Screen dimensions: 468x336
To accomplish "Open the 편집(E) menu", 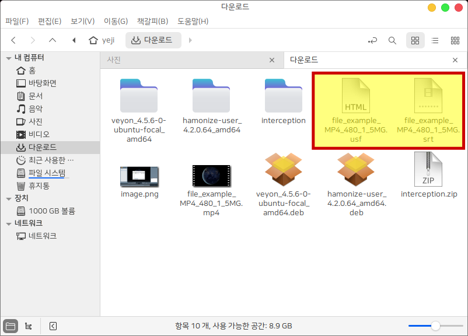I will 50,22.
